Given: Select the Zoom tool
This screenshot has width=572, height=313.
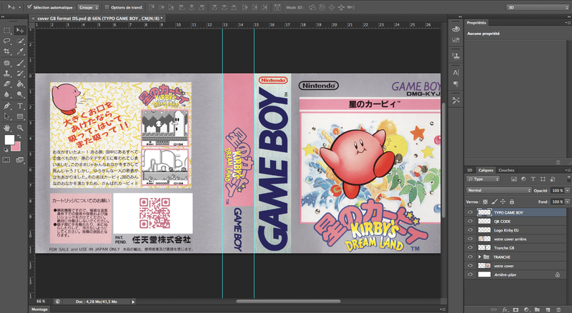Looking at the screenshot, I should coord(20,128).
